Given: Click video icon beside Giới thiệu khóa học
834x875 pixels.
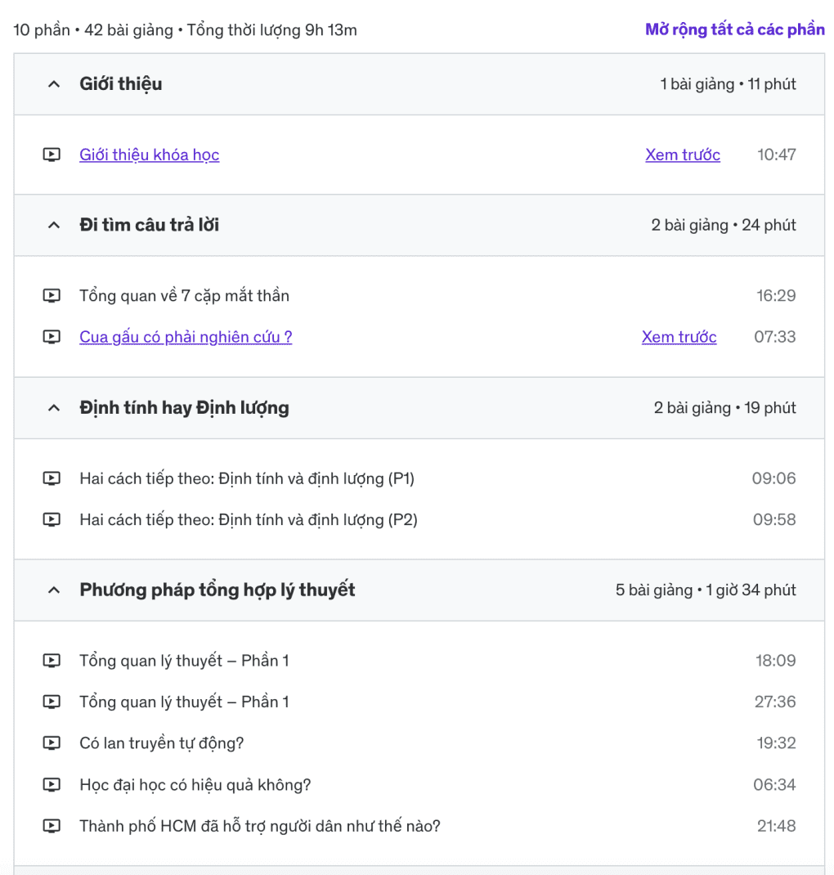Looking at the screenshot, I should point(52,155).
